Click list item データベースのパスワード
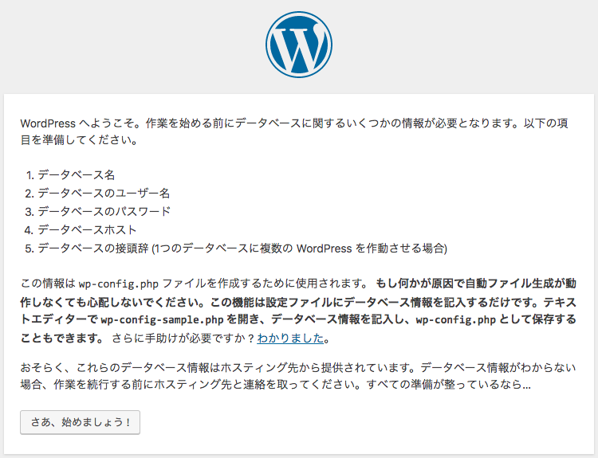The image size is (598, 458). pyautogui.click(x=104, y=211)
